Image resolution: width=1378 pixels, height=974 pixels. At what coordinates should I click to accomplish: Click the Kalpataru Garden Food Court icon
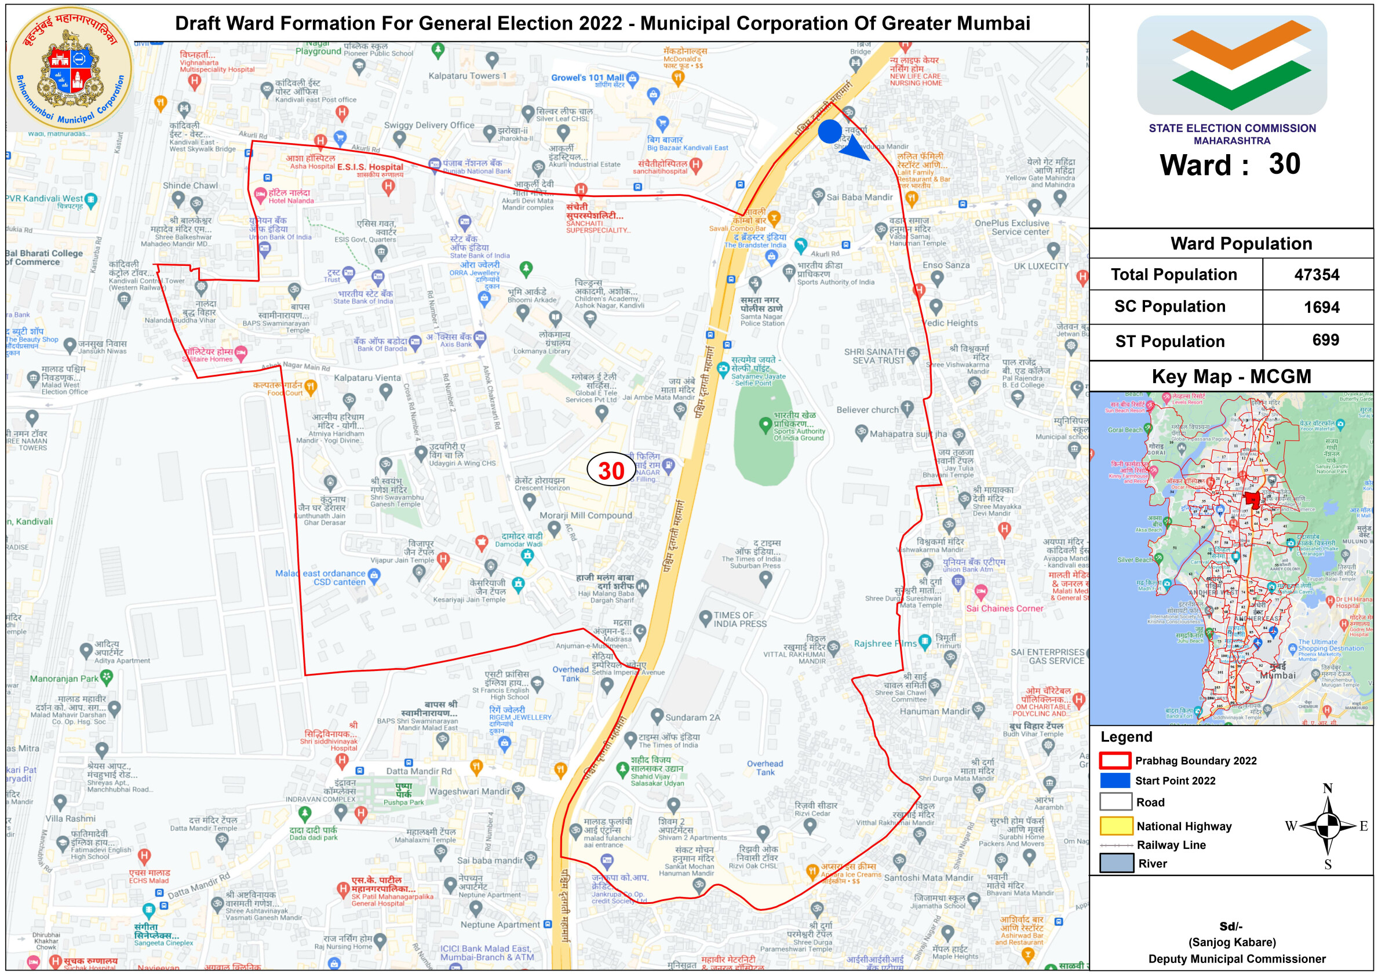click(x=309, y=386)
